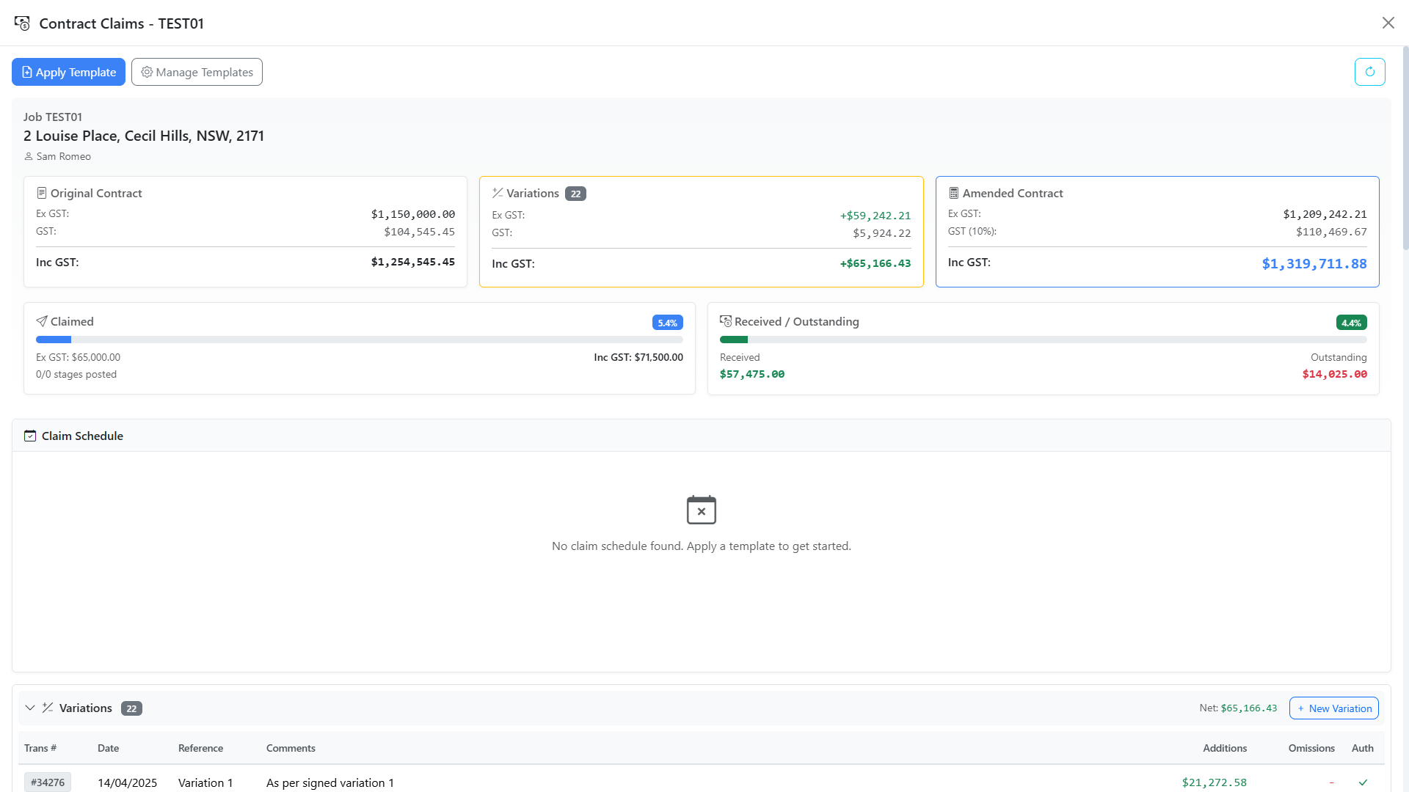The image size is (1409, 792).
Task: Collapse the Variations section via its chevron
Action: [x=30, y=708]
